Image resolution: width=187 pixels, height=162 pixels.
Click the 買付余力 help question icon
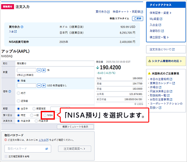(22, 27)
